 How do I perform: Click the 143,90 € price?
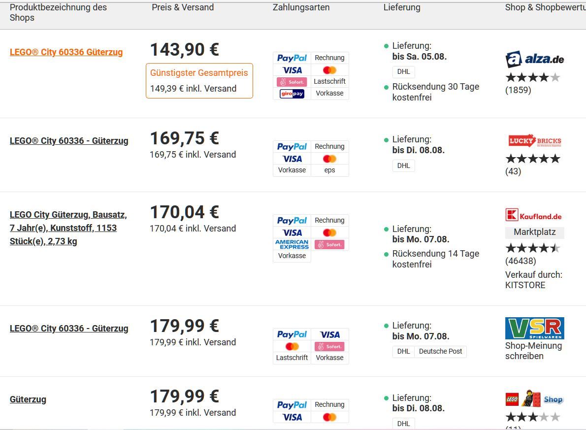pyautogui.click(x=185, y=49)
